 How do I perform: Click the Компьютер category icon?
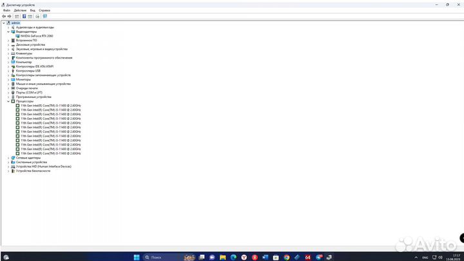coord(13,62)
